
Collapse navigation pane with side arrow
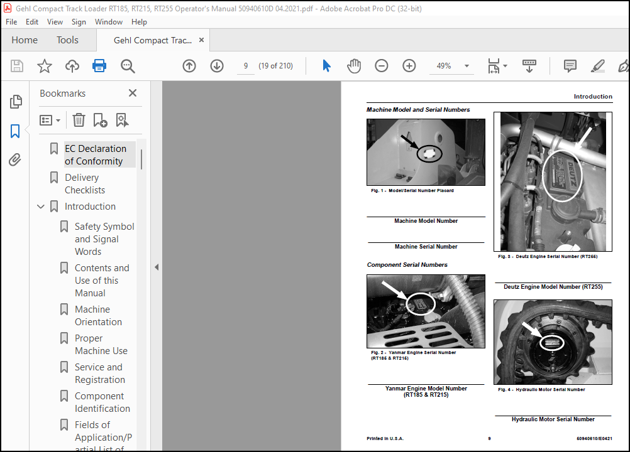point(157,267)
